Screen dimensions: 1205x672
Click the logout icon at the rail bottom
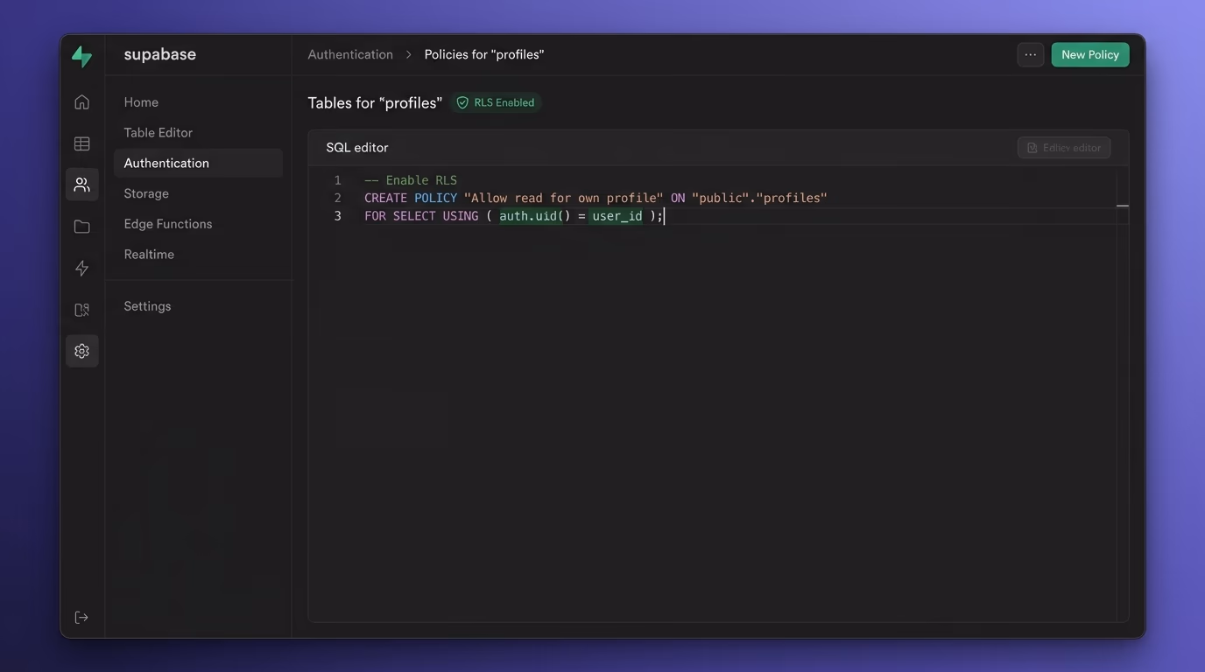81,618
